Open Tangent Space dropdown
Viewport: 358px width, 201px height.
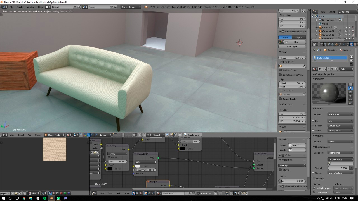coord(340,159)
